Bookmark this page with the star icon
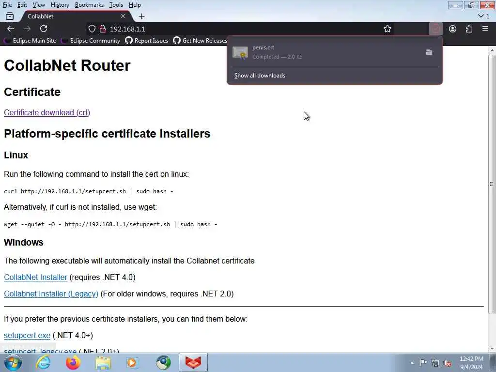The height and width of the screenshot is (372, 496). tap(387, 29)
